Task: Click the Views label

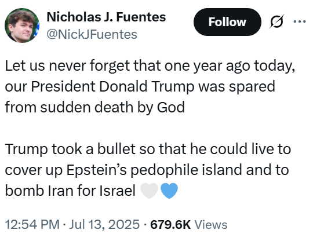Action: click(x=211, y=224)
